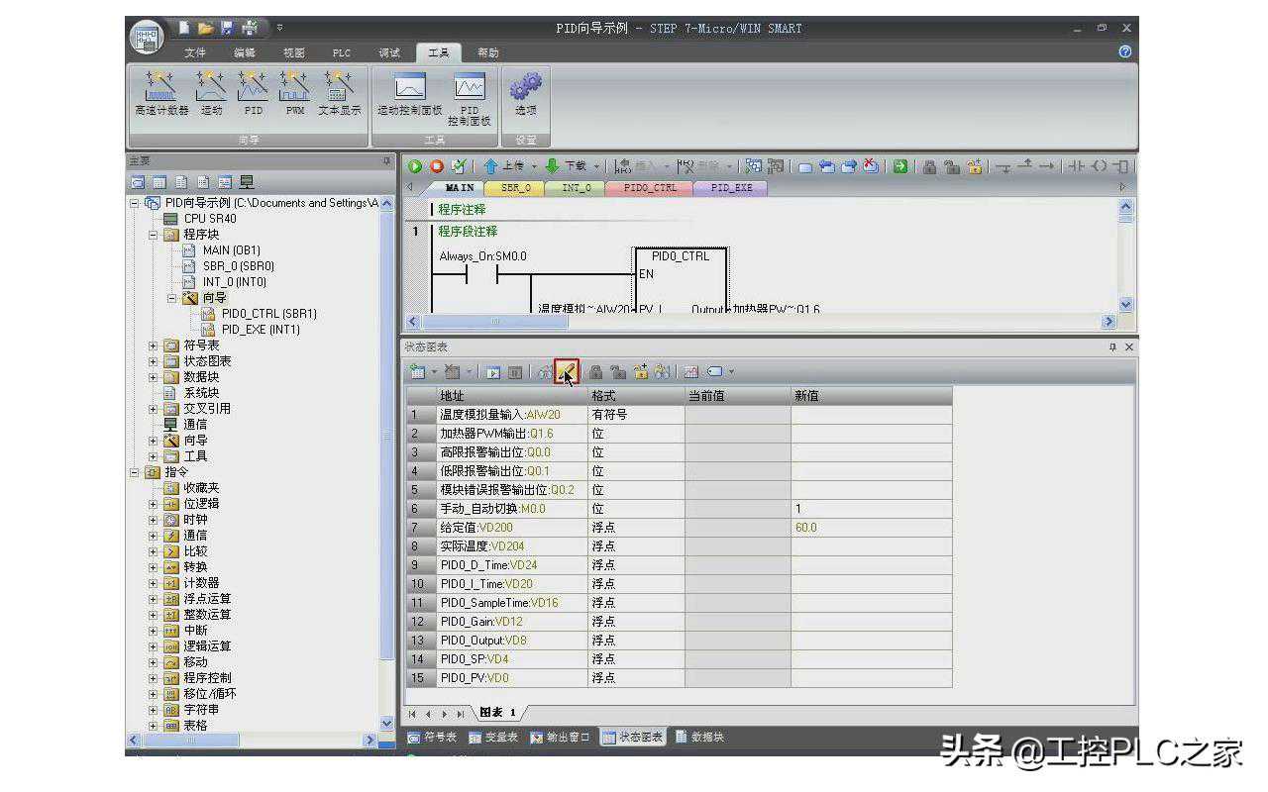
Task: Click the 下载 green download arrow
Action: pos(552,166)
